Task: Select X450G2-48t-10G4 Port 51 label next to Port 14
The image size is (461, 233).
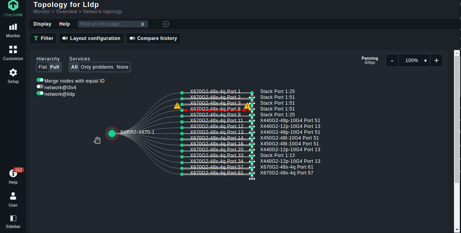Action: (x=289, y=138)
